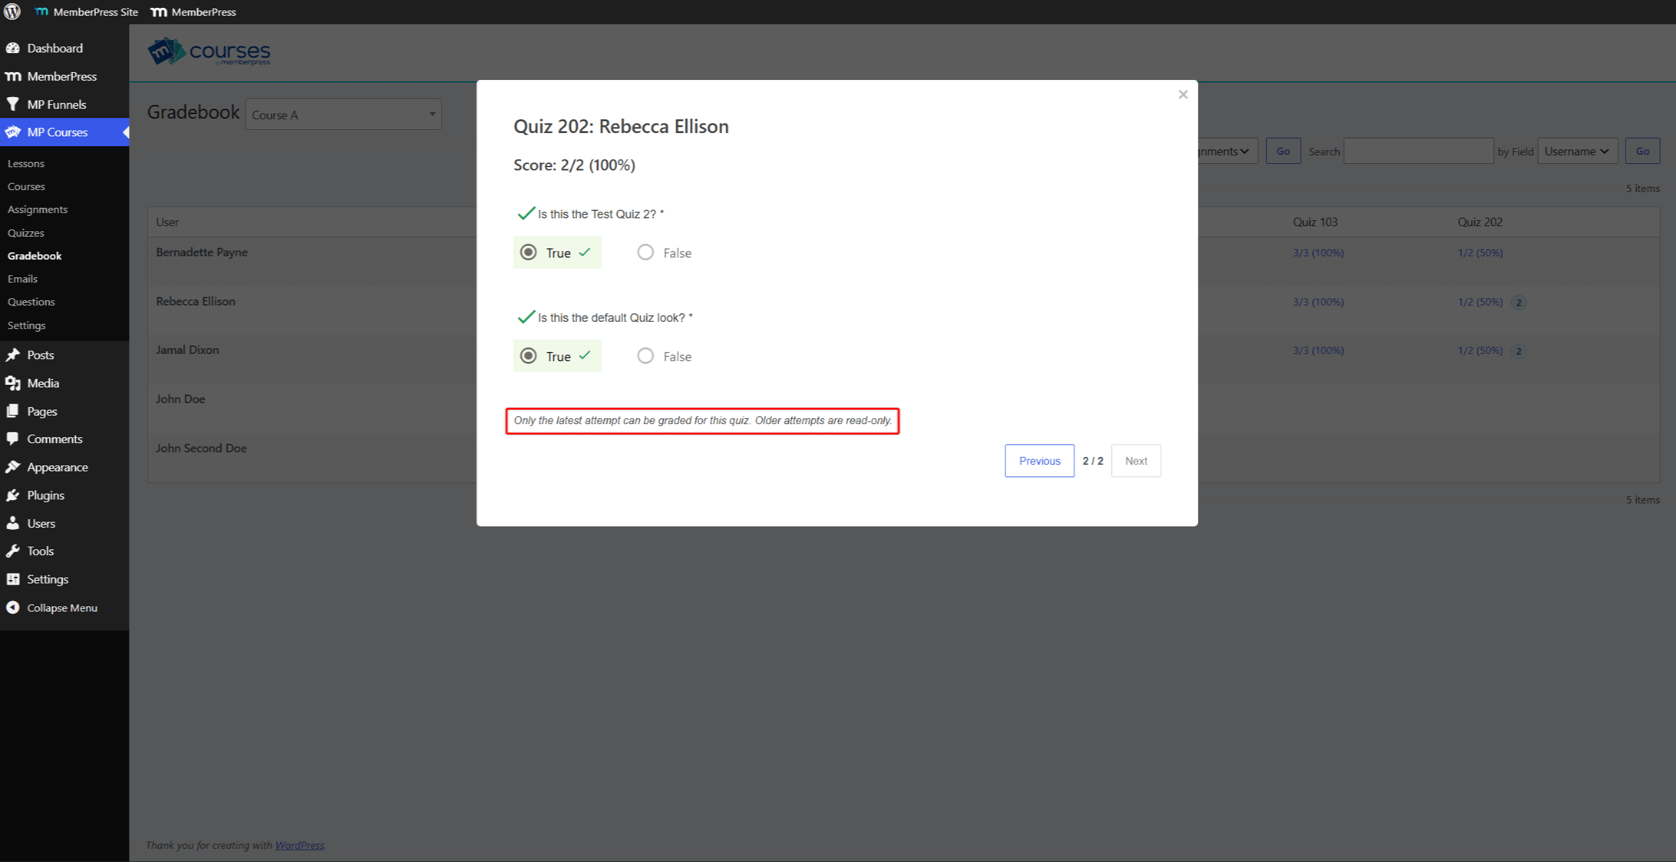Click the Users person icon
The image size is (1676, 862).
12,523
